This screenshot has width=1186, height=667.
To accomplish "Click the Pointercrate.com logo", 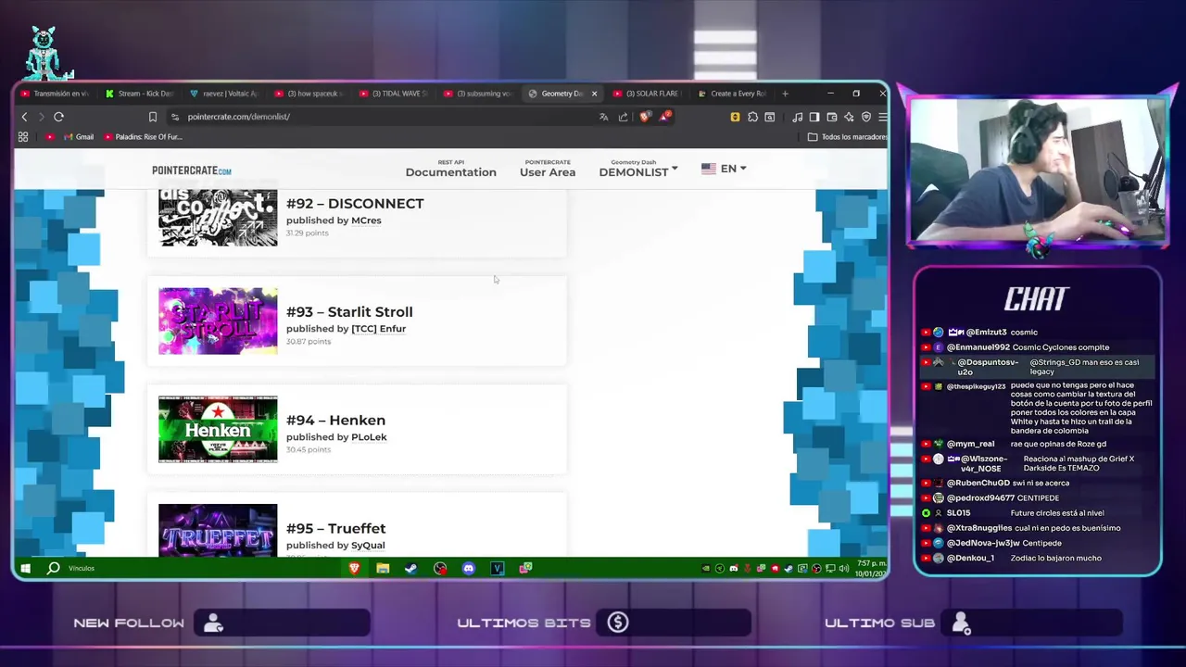I will click(x=192, y=170).
